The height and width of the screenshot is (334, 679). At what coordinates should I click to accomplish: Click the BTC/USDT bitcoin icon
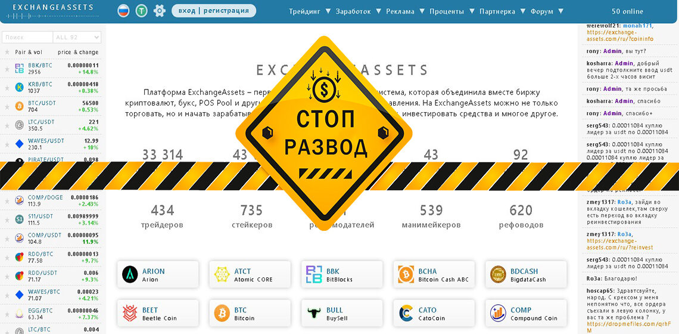click(20, 106)
